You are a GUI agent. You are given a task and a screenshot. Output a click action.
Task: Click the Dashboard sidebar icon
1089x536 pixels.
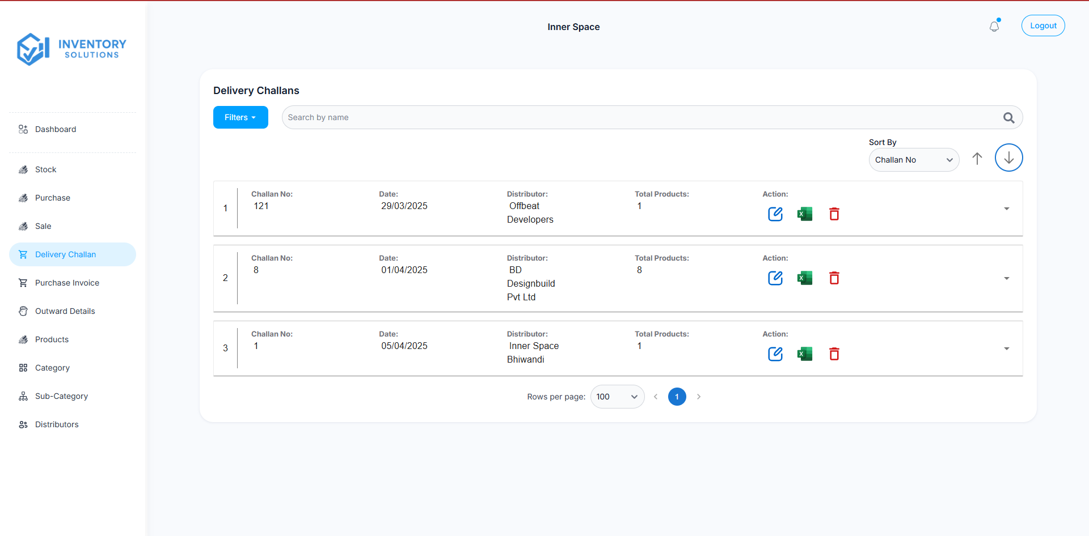click(23, 129)
